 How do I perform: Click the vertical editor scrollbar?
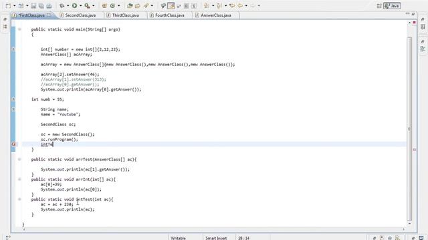409,129
